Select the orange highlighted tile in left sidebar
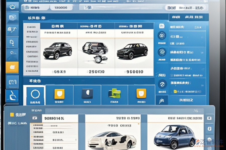 (x=12, y=67)
